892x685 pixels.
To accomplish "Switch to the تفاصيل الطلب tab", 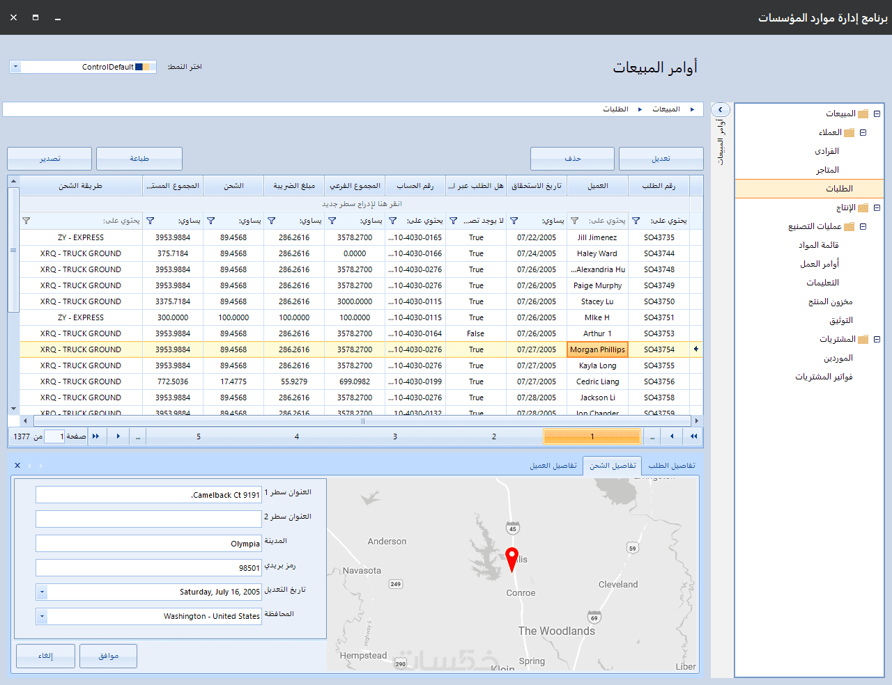I will (x=672, y=466).
